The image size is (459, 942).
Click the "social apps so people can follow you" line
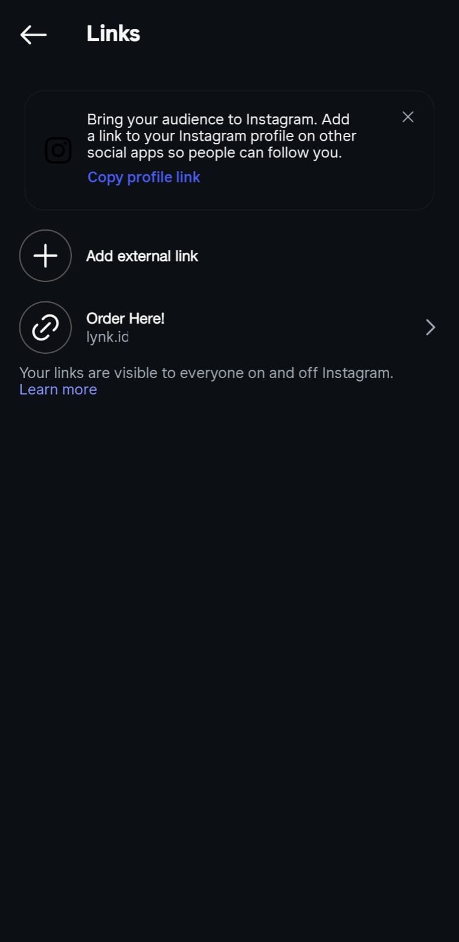point(214,153)
